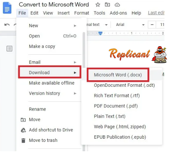The width and height of the screenshot is (171, 157).
Task: Open the Last edit link
Action: point(156,13)
